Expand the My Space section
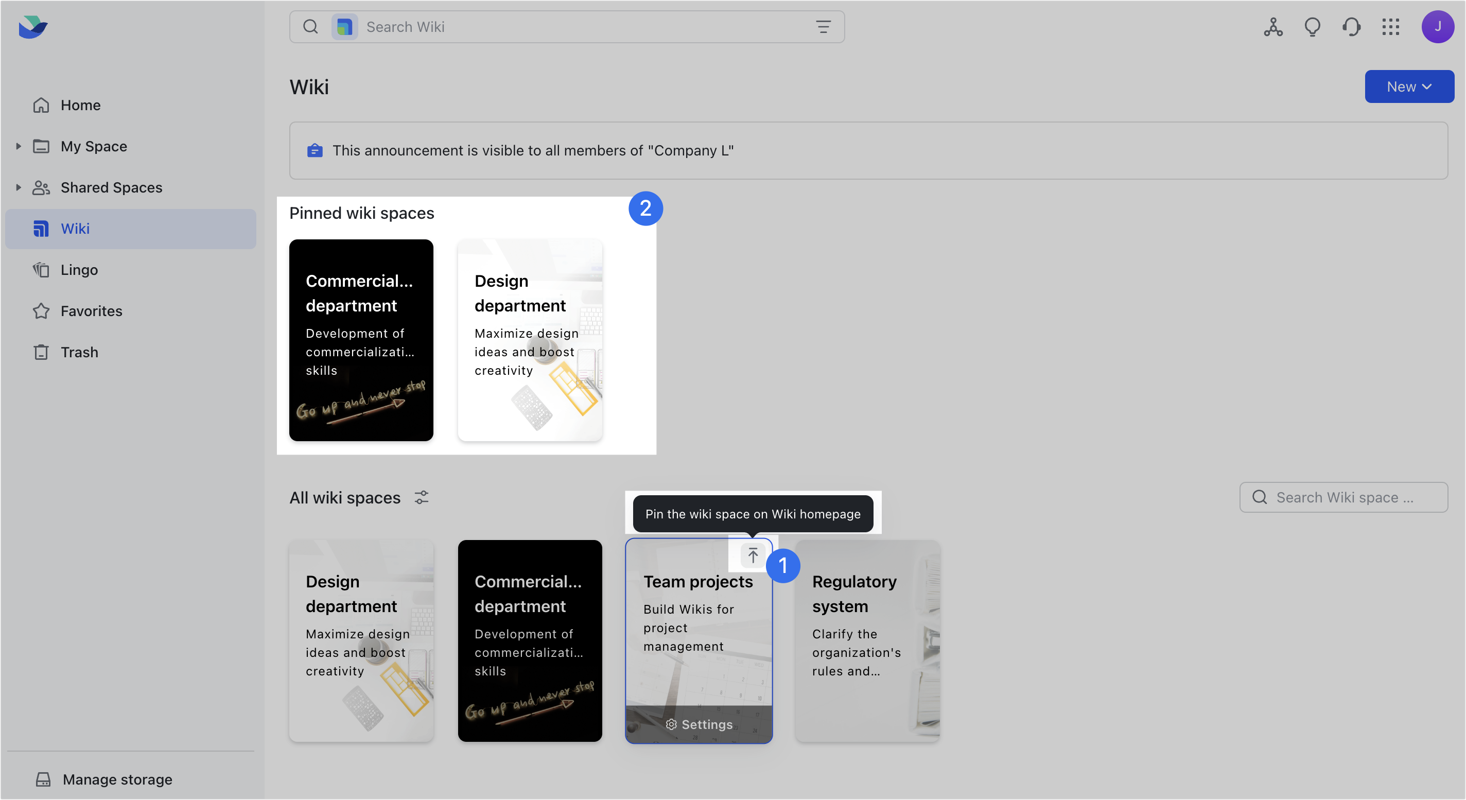The width and height of the screenshot is (1466, 800). (x=18, y=146)
